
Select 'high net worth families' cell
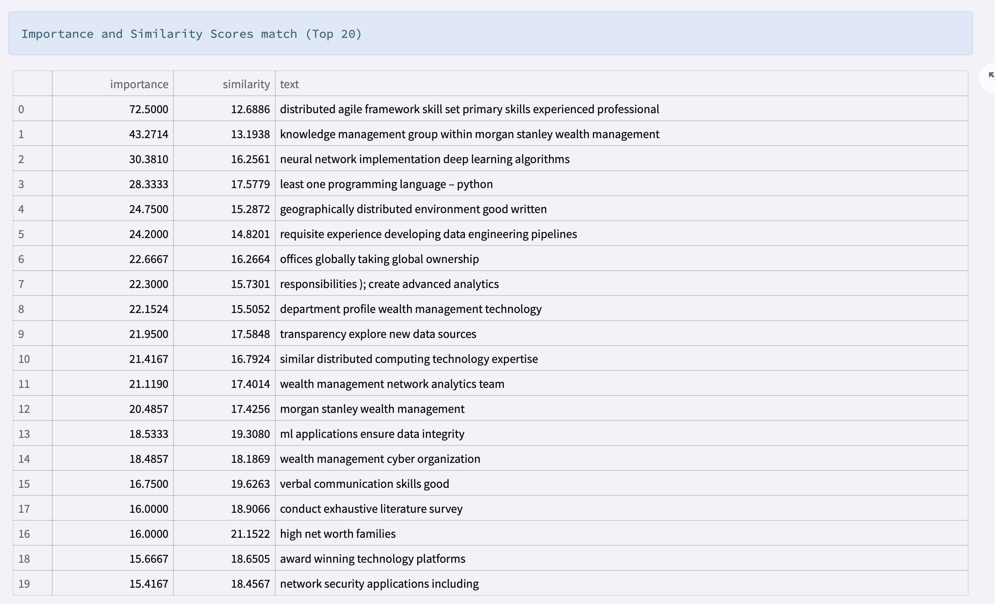(x=338, y=534)
